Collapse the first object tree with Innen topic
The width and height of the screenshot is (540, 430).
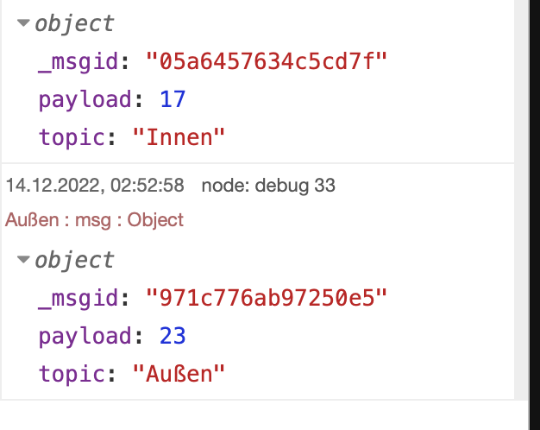(23, 24)
